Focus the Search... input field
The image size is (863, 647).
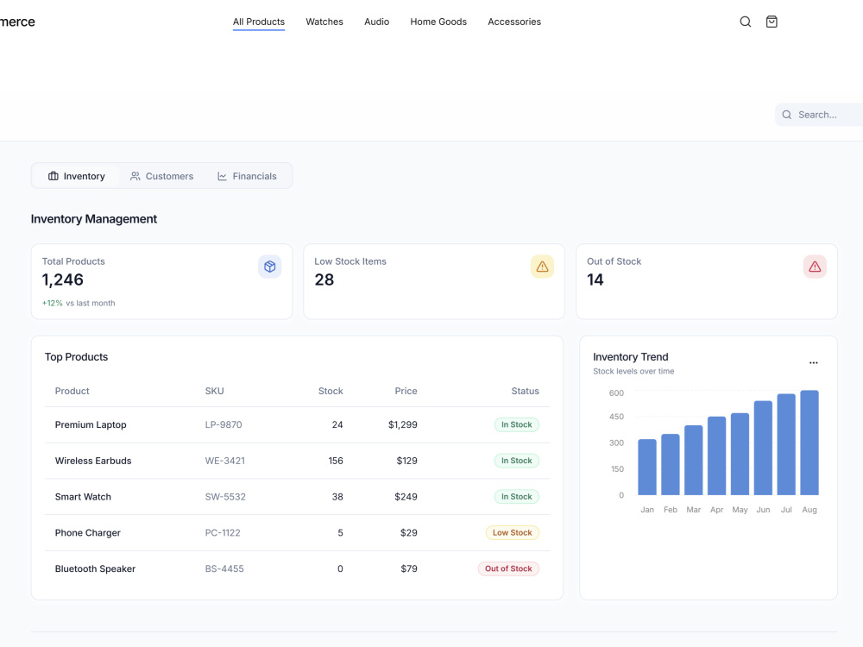(820, 115)
